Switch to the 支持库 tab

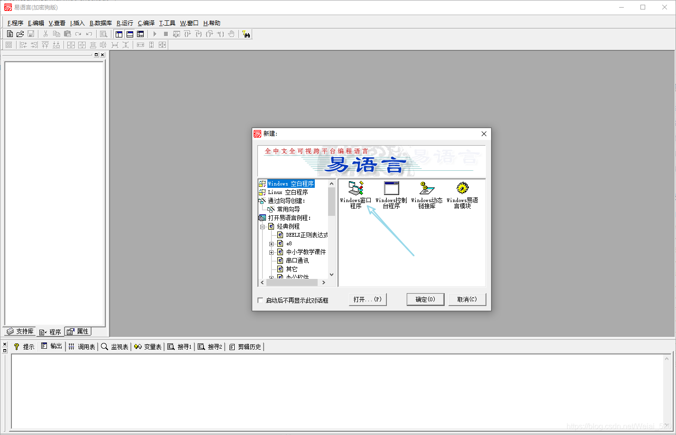pyautogui.click(x=20, y=331)
